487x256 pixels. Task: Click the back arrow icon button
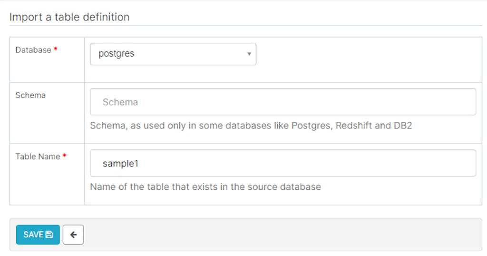[x=73, y=235]
